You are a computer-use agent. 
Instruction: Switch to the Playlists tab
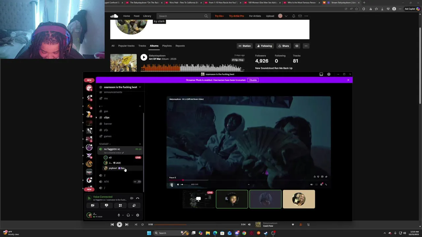[167, 46]
